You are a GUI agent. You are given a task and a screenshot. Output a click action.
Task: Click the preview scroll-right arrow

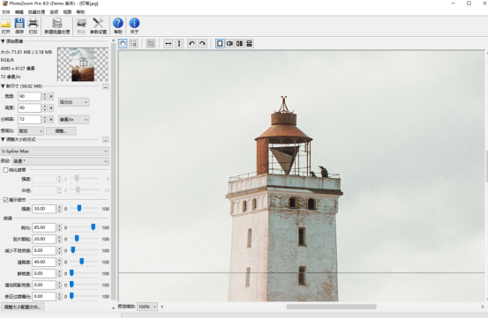[x=483, y=307]
